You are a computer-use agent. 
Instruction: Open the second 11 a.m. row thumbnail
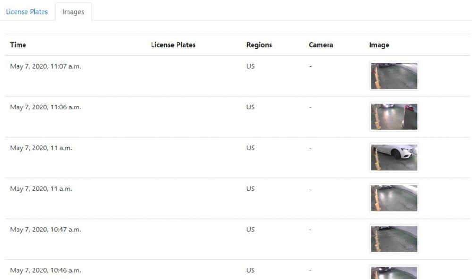coord(394,198)
